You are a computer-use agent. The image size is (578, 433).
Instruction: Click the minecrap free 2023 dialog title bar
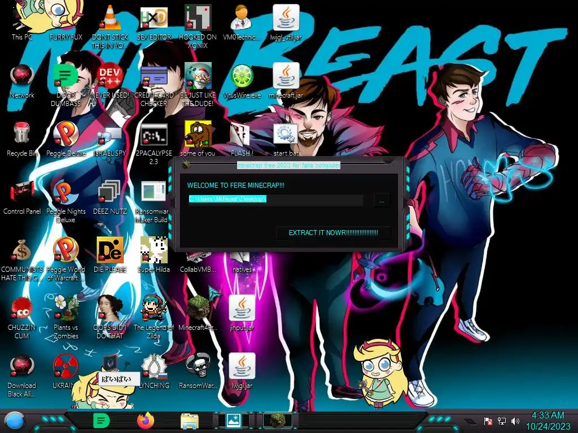tap(288, 165)
